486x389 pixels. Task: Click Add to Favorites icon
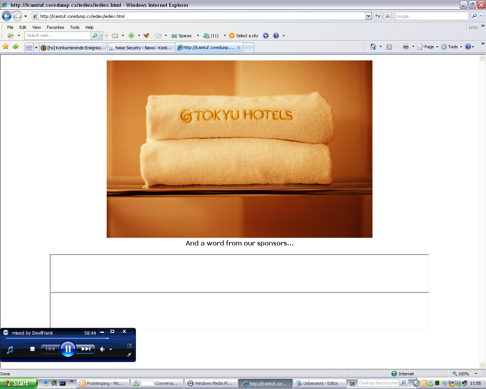[16, 47]
